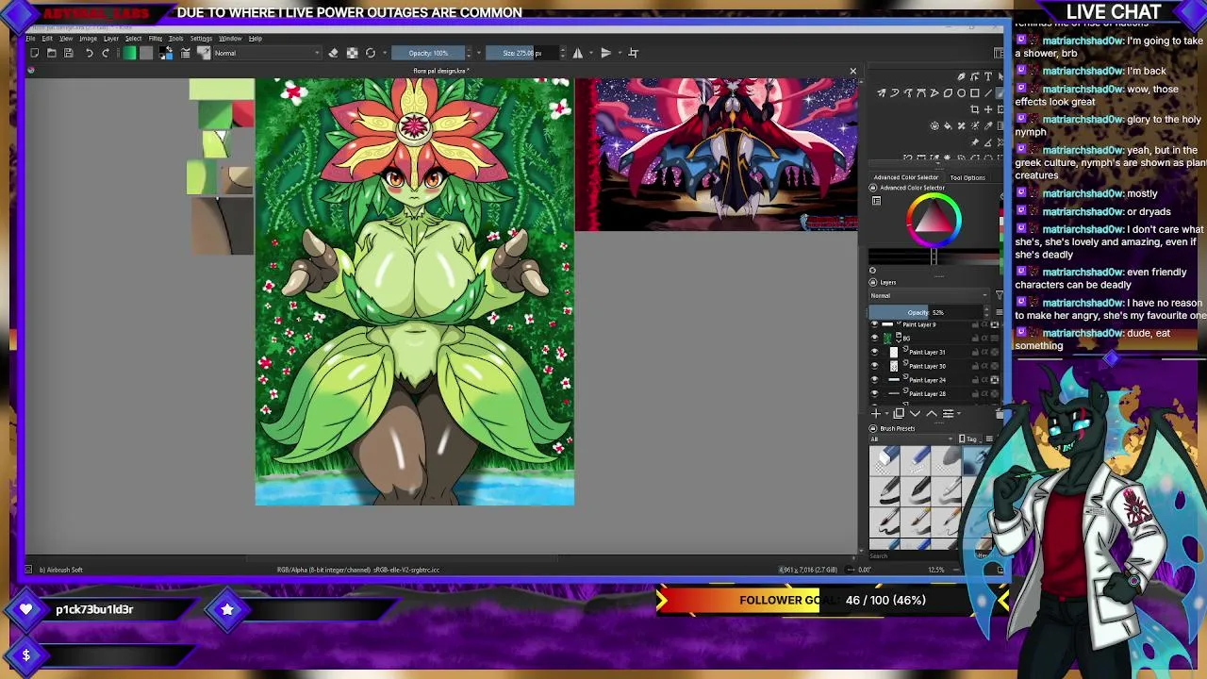Hide Paint Layer 30
This screenshot has width=1207, height=679.
pyautogui.click(x=874, y=366)
